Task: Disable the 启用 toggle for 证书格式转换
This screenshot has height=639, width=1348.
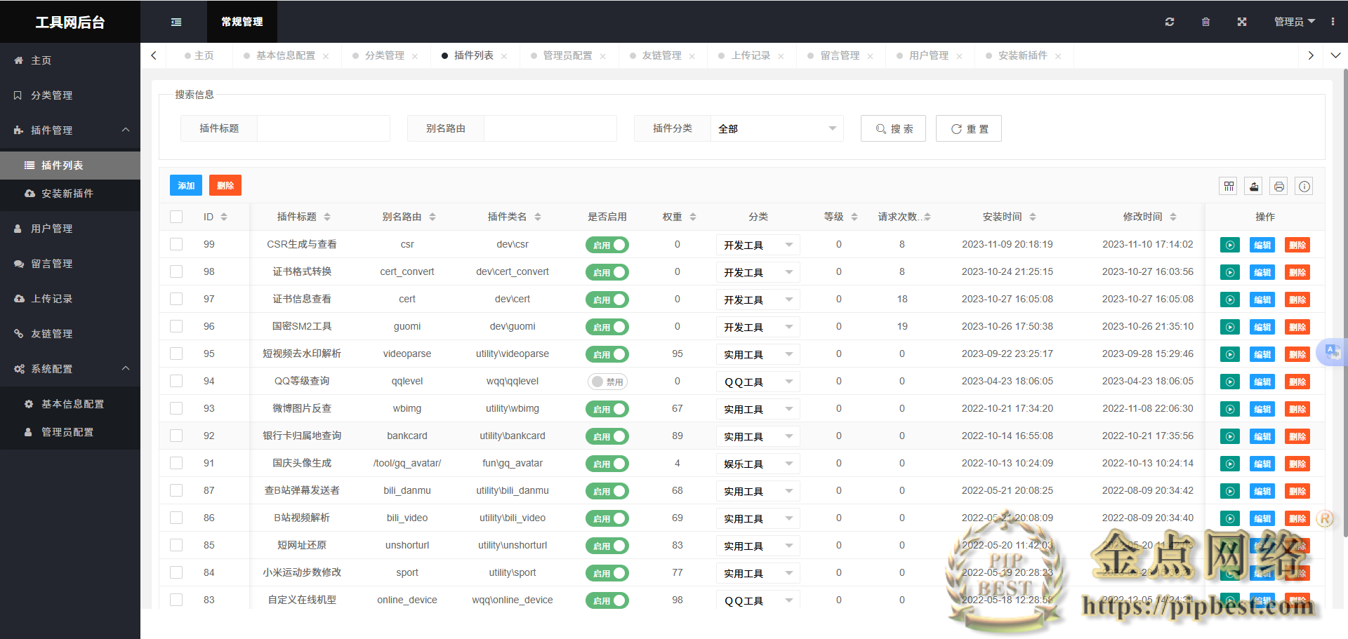Action: 607,271
